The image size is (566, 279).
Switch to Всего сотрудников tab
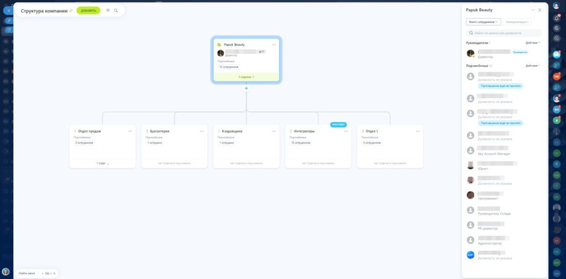pyautogui.click(x=483, y=22)
